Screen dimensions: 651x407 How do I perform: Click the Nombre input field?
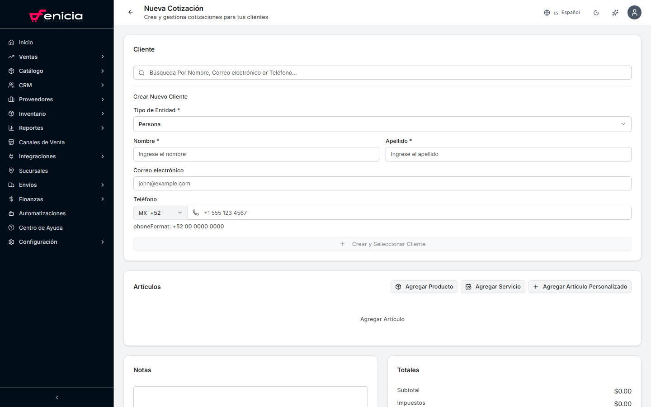256,154
